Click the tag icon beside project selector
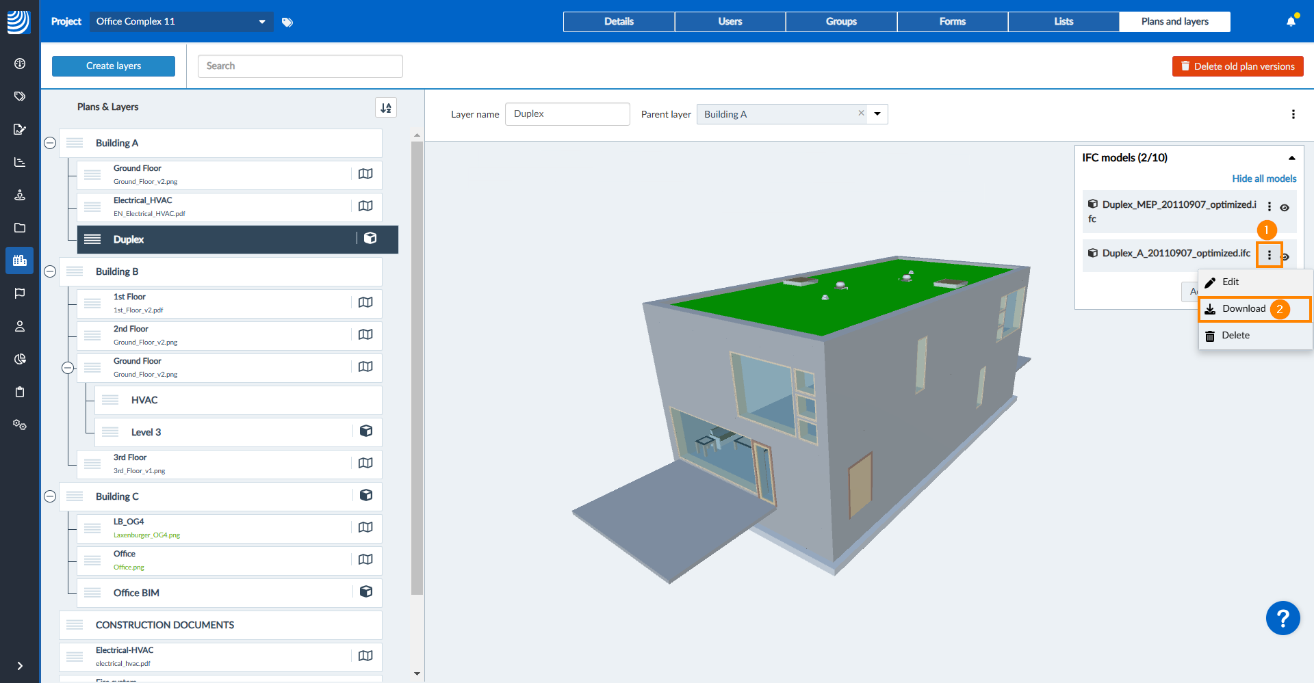The image size is (1314, 683). tap(287, 23)
